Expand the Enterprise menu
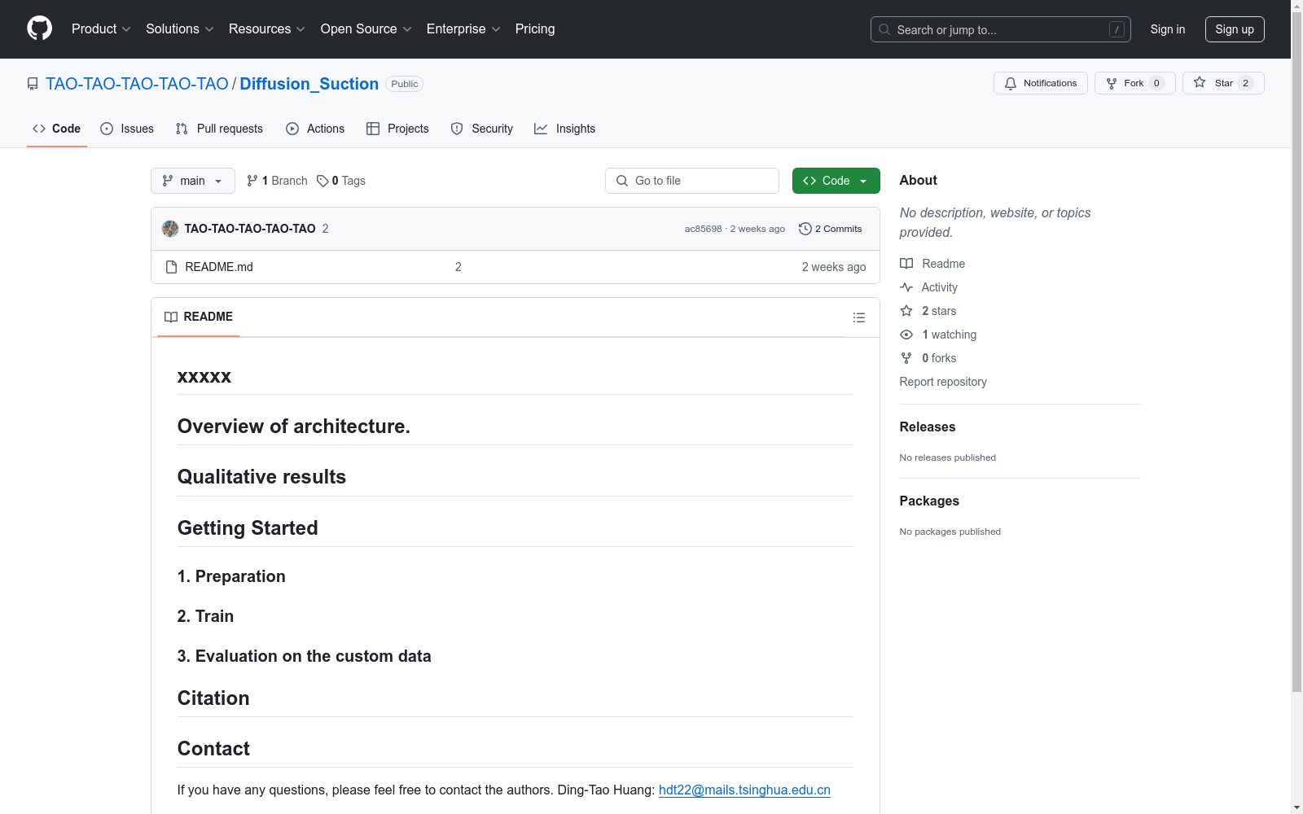1303x814 pixels. [x=463, y=29]
